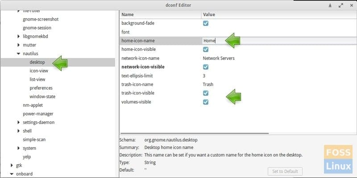Maximize window with the diagonal arrows icon

(x=341, y=5)
